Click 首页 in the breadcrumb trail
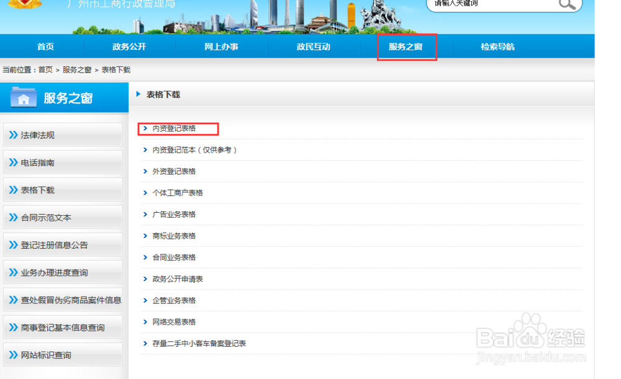The height and width of the screenshot is (379, 621). (44, 70)
